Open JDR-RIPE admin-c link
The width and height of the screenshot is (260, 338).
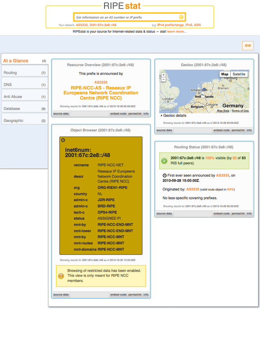click(106, 200)
